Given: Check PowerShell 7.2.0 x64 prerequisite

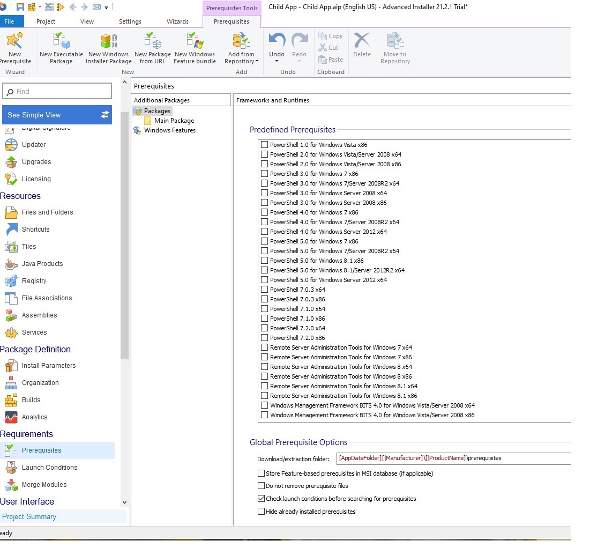Looking at the screenshot, I should pos(265,328).
